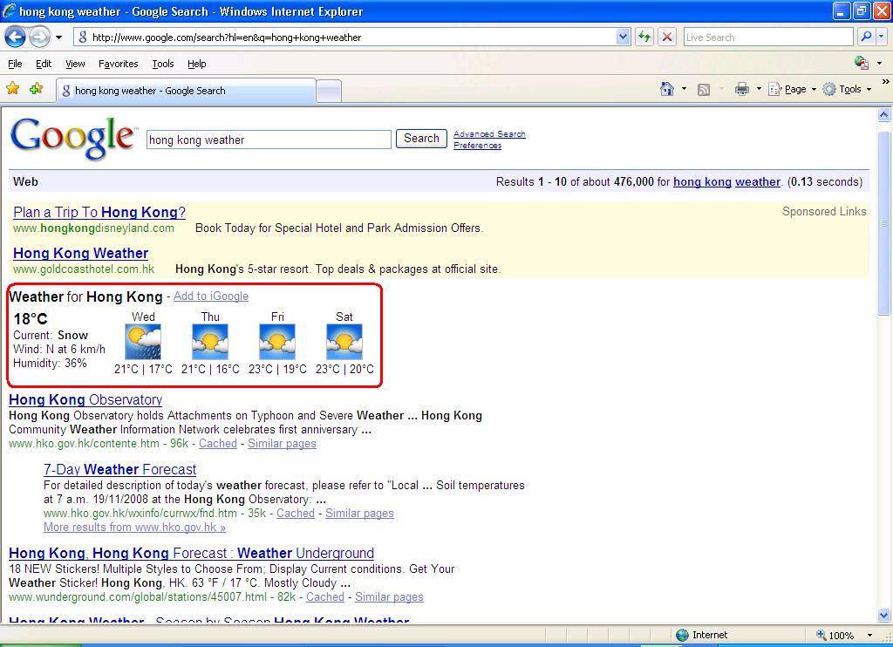Screen dimensions: 893x647
Task: Click the vertical scrollbar up arrow
Action: pos(884,114)
